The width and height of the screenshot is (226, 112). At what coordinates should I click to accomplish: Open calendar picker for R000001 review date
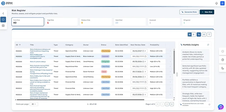coord(143,51)
